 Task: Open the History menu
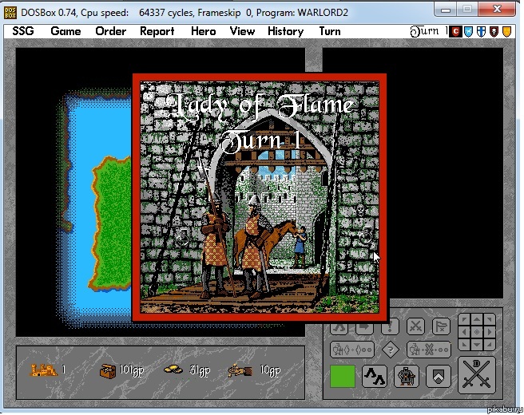(x=286, y=31)
